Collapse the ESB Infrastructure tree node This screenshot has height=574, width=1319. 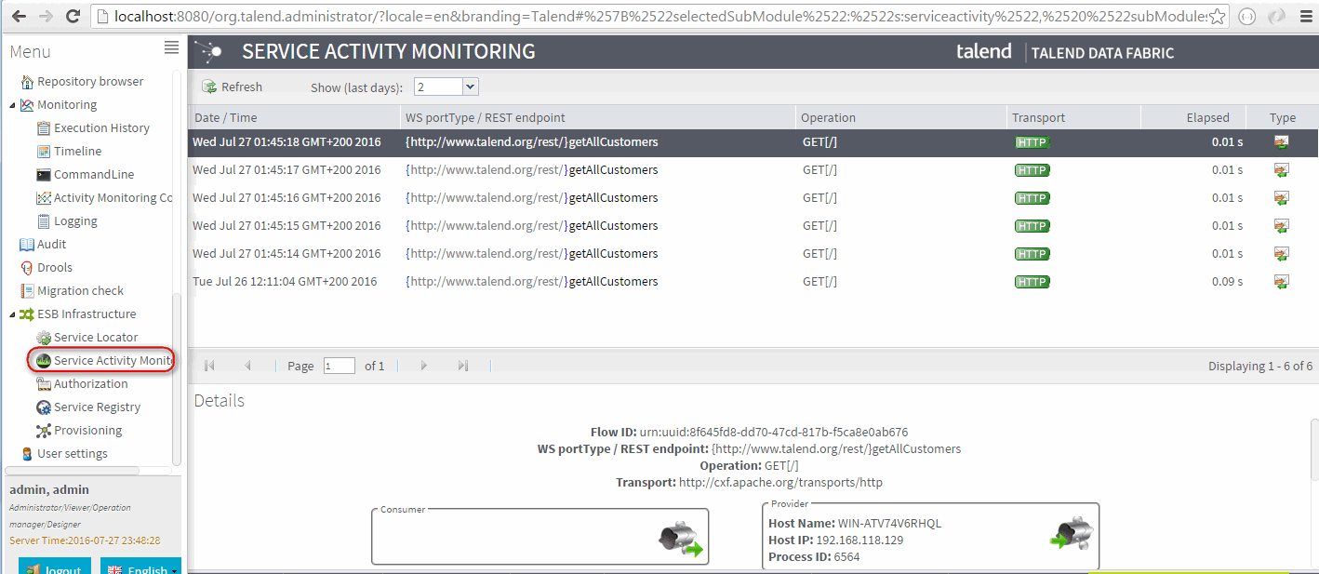[x=12, y=314]
